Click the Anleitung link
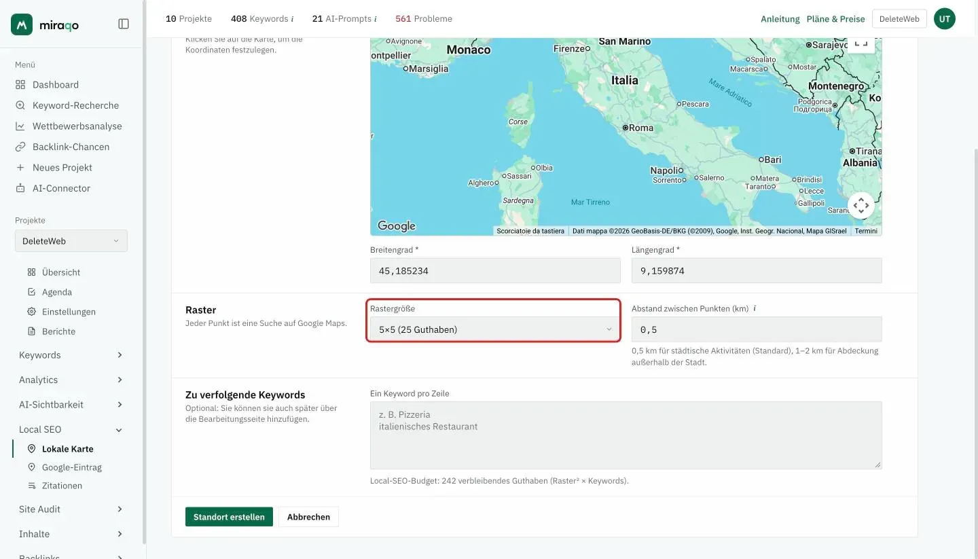This screenshot has height=559, width=978. point(780,19)
